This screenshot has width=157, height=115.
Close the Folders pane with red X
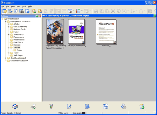click(x=40, y=16)
